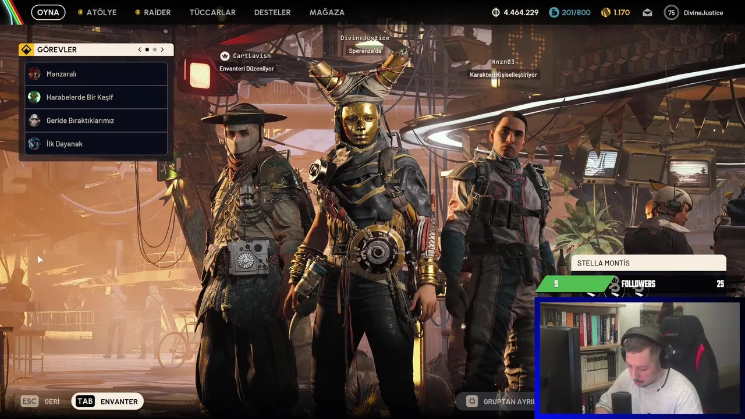The image size is (745, 419).
Task: Open the MAĞAZA store tab
Action: click(327, 12)
